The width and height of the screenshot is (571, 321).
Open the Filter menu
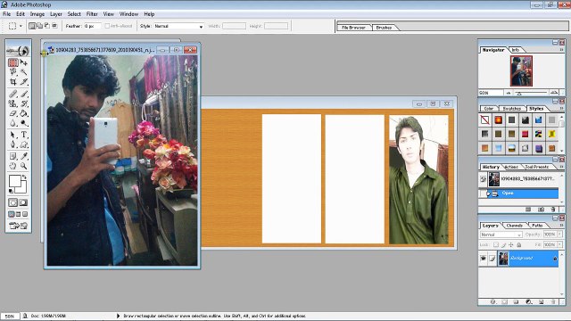tap(92, 14)
